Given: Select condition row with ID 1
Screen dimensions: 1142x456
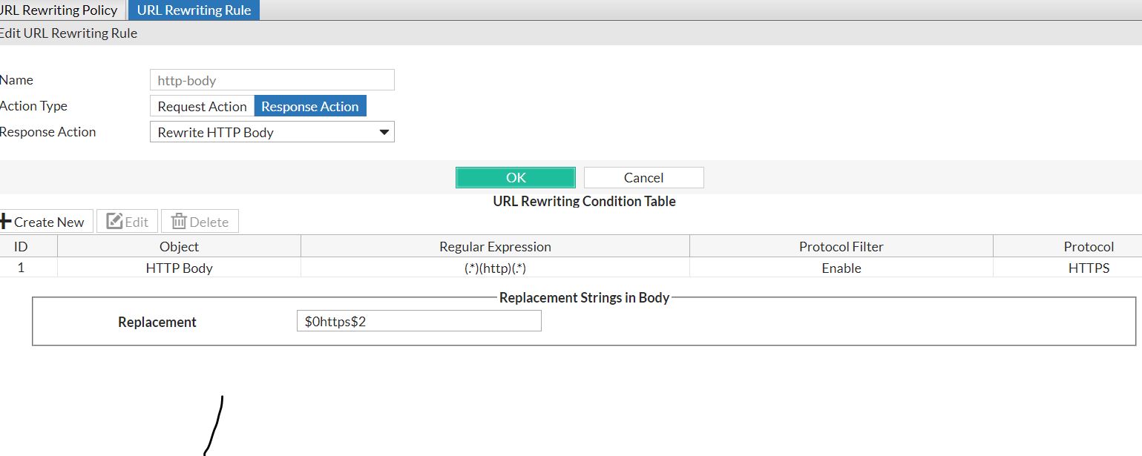Looking at the screenshot, I should pyautogui.click(x=21, y=268).
